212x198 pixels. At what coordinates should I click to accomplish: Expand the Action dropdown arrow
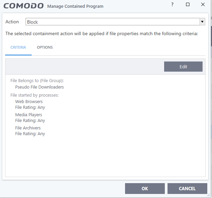pyautogui.click(x=202, y=22)
